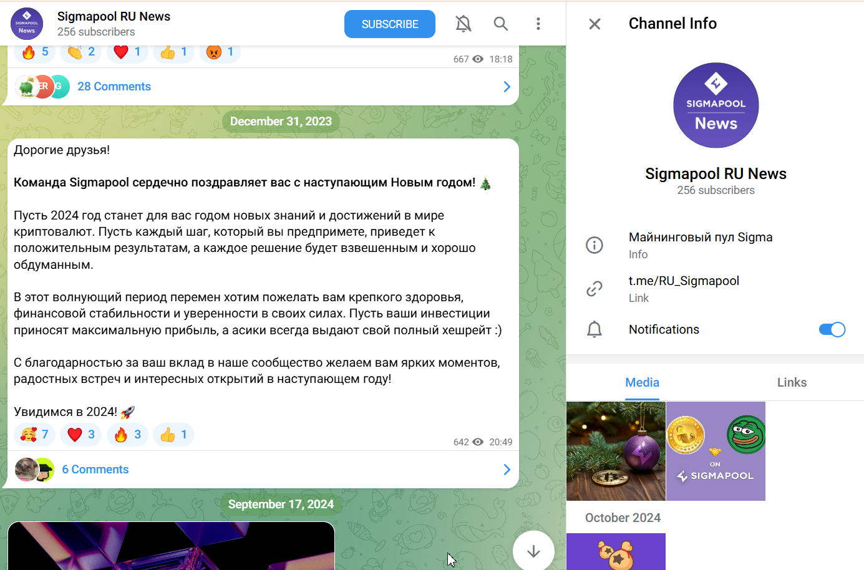Copy the t.me/RU_Sigmapool link

[x=684, y=281]
